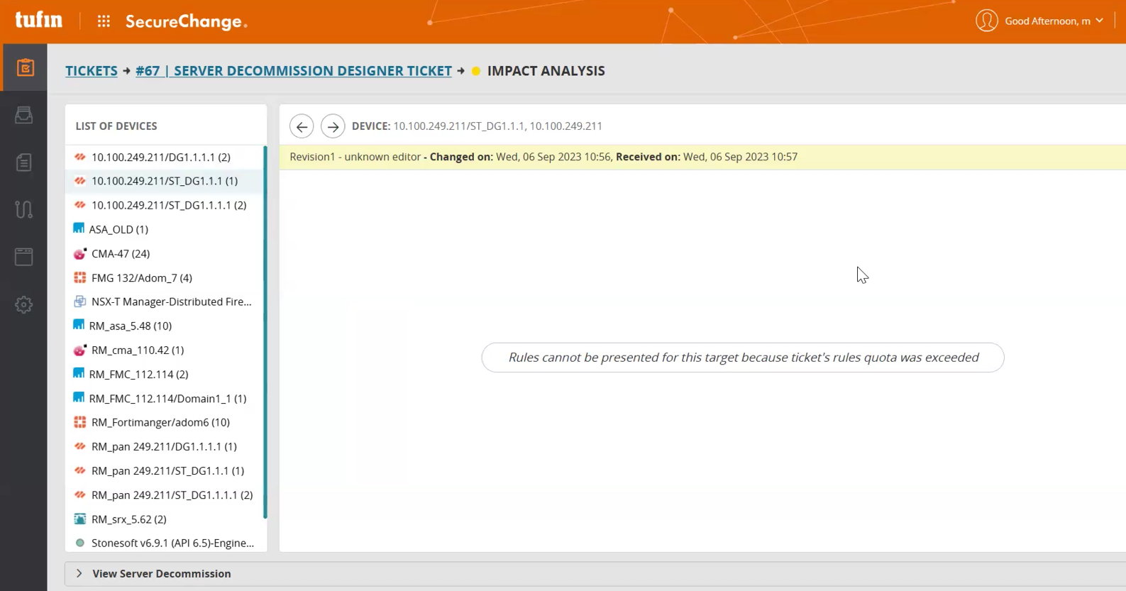Open the workflows sidebar icon
Viewport: 1126px width, 591px height.
[x=24, y=210]
